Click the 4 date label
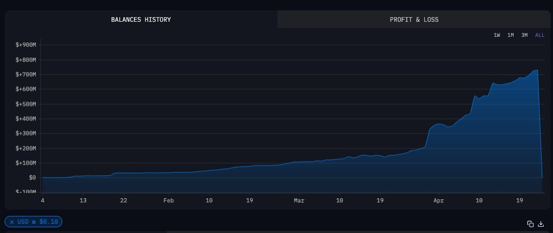This screenshot has width=553, height=233. (x=43, y=200)
